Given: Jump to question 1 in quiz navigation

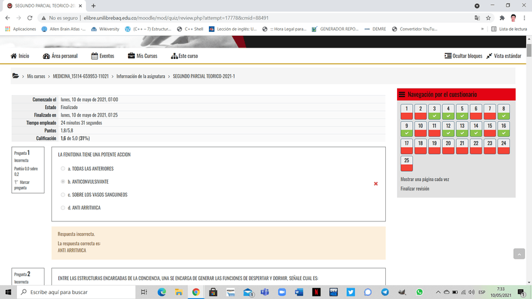Looking at the screenshot, I should point(407,112).
